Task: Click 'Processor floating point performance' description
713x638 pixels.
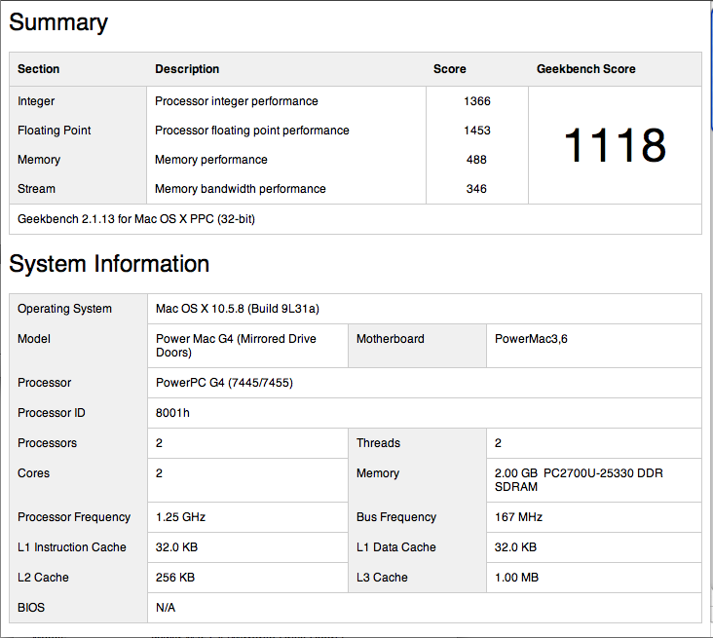Action: [x=252, y=131]
